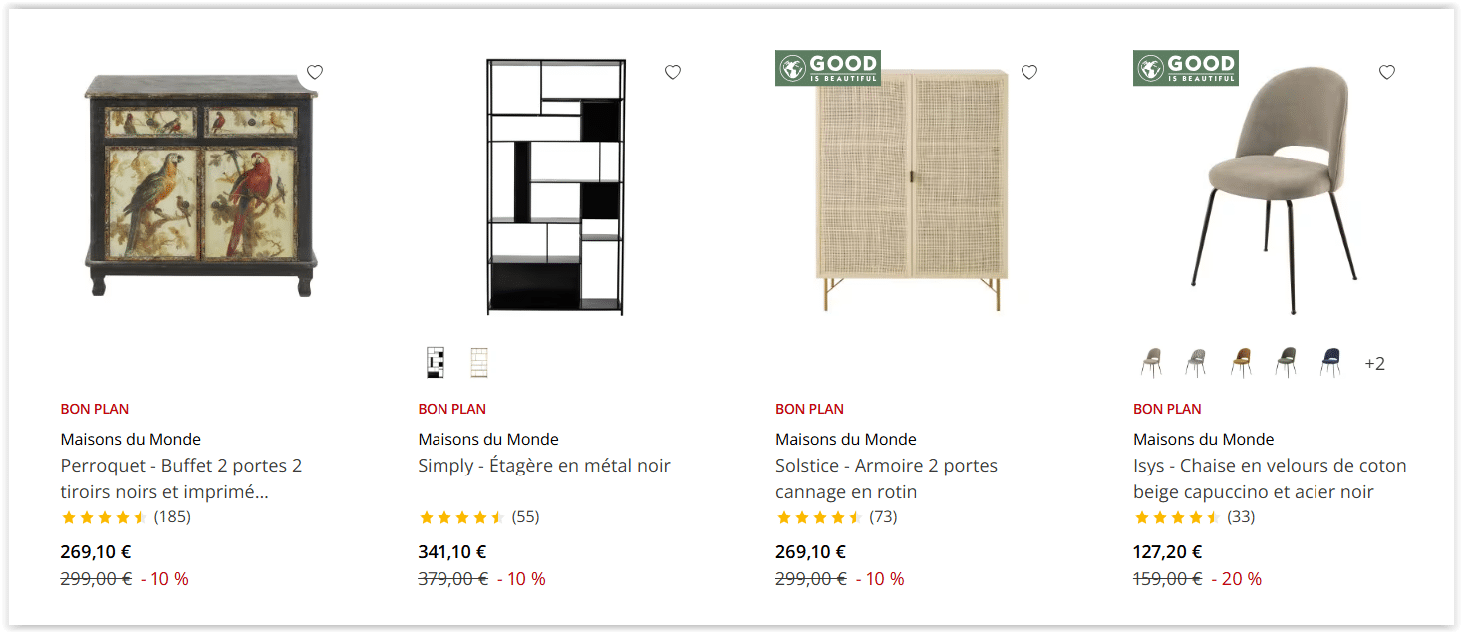The width and height of the screenshot is (1462, 633).
Task: Click Good is Beautiful badge on Solstice armoire
Action: pyautogui.click(x=828, y=68)
